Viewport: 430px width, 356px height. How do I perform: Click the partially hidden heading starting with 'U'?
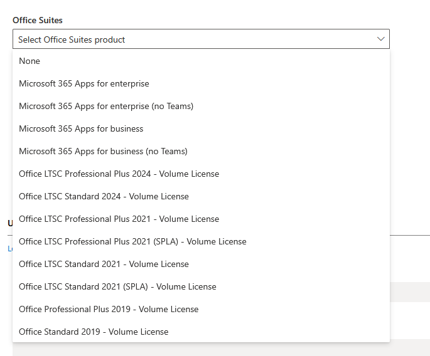(9, 223)
